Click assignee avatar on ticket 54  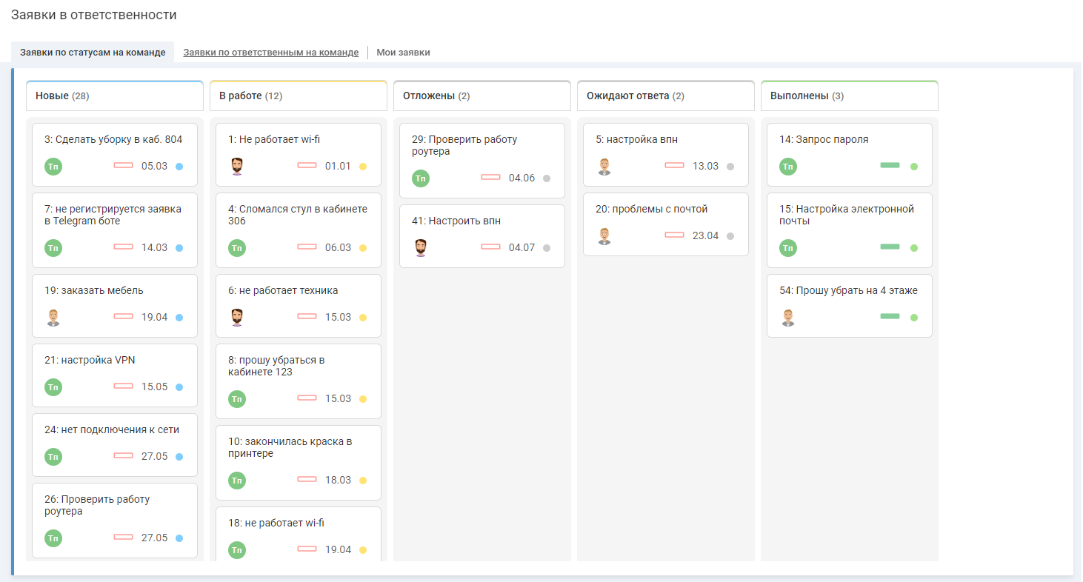click(x=788, y=318)
